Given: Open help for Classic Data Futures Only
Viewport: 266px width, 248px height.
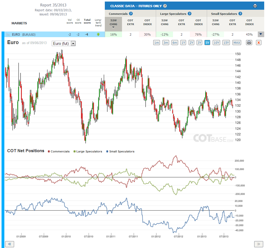Looking at the screenshot, I should [165, 6].
